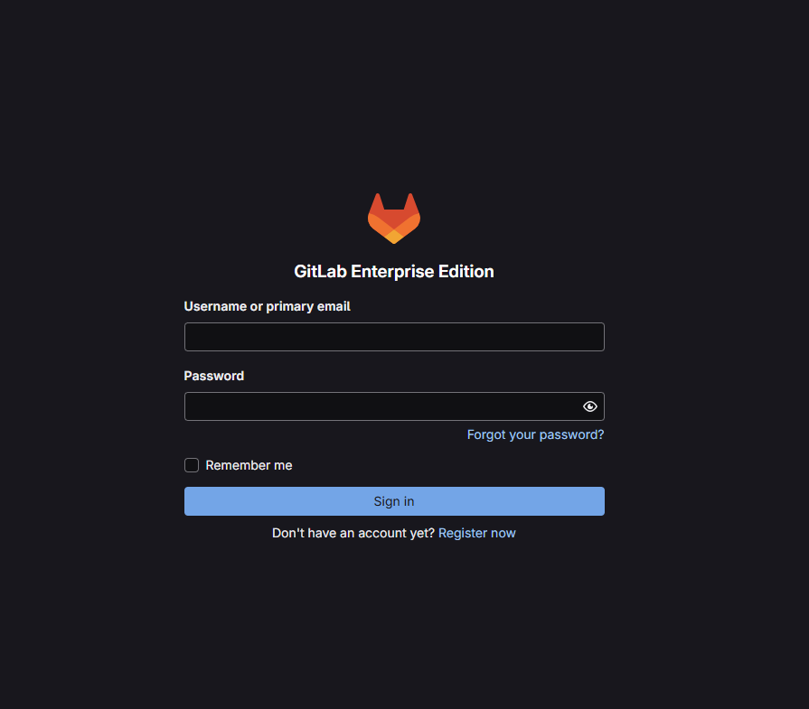Tick the box beside Remember me

(x=192, y=465)
